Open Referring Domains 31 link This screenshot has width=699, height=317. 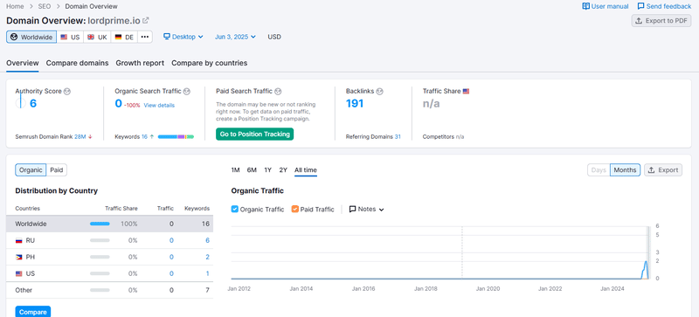[398, 137]
